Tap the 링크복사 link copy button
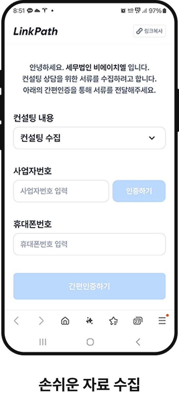Viewport: 179px width, 394px height. coord(149,31)
